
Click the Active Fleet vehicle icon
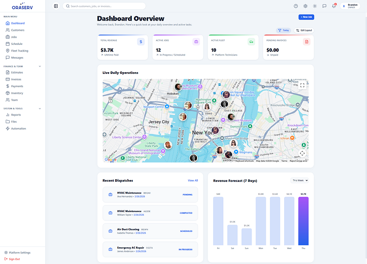252,42
